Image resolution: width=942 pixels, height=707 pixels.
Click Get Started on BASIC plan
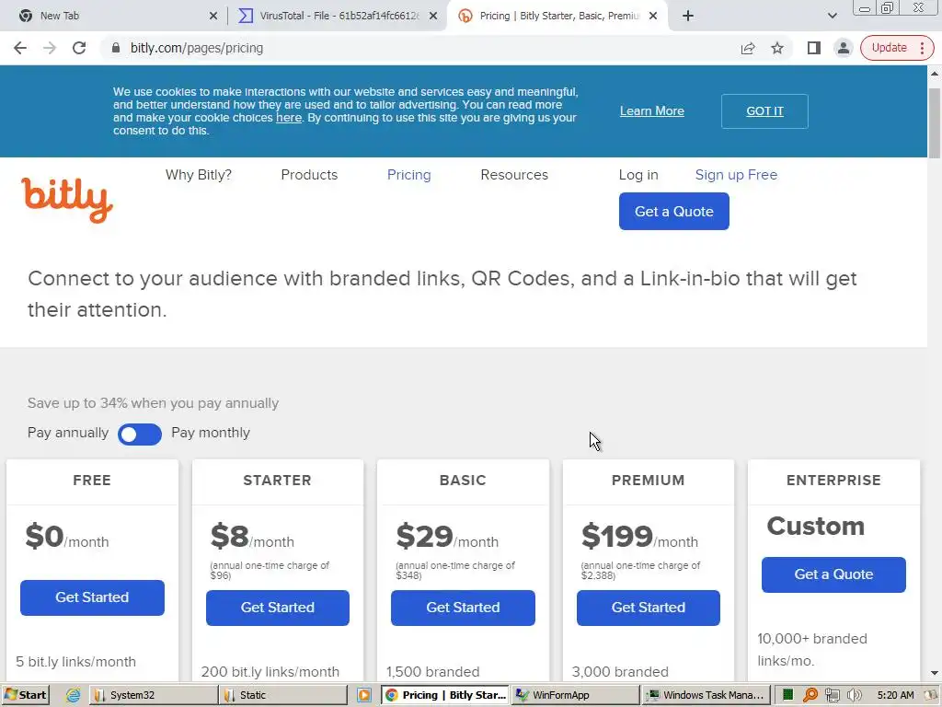(463, 608)
